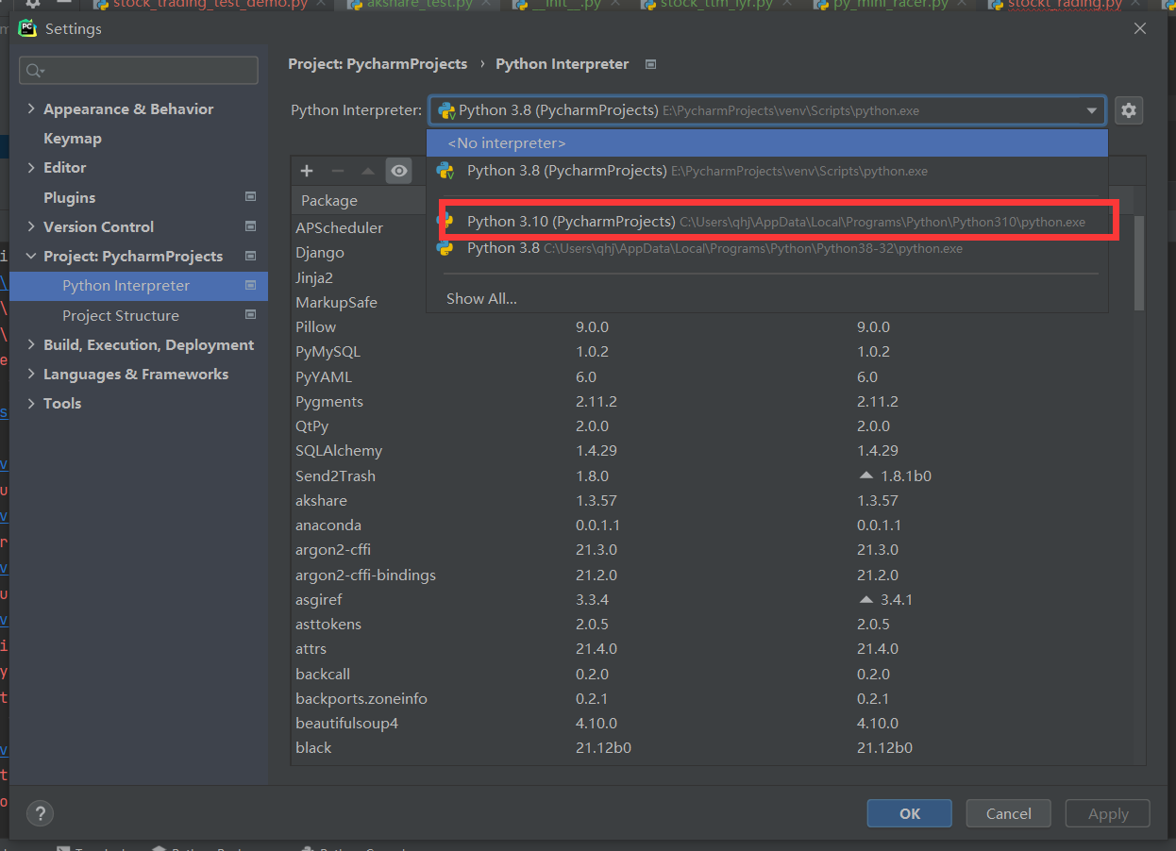Open interpreter gear settings button
Screen dimensions: 1176x851
(x=1129, y=110)
